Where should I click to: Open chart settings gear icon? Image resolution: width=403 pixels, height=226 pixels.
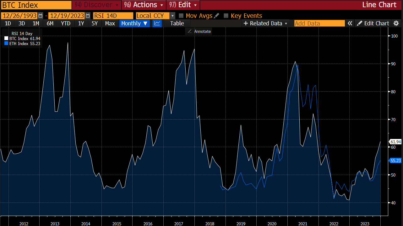click(396, 23)
